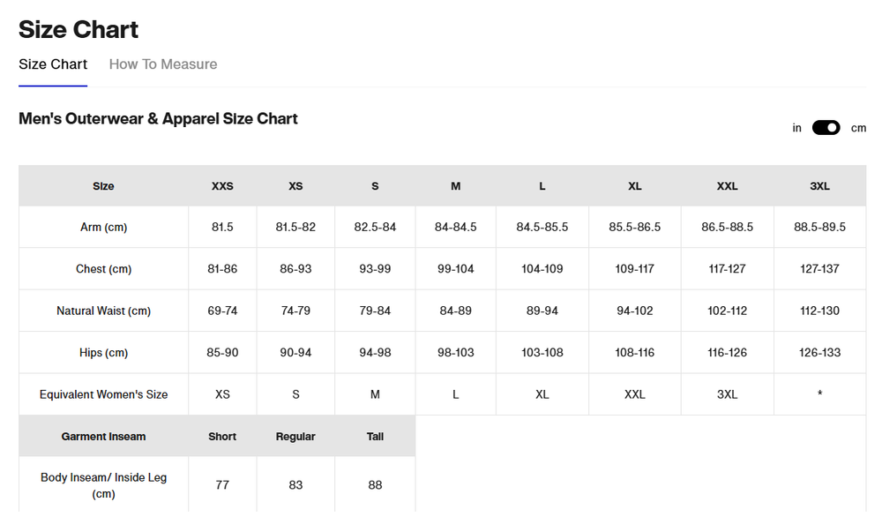This screenshot has height=517, width=882.
Task: Click the 'Size Chart' page heading
Action: tap(78, 29)
